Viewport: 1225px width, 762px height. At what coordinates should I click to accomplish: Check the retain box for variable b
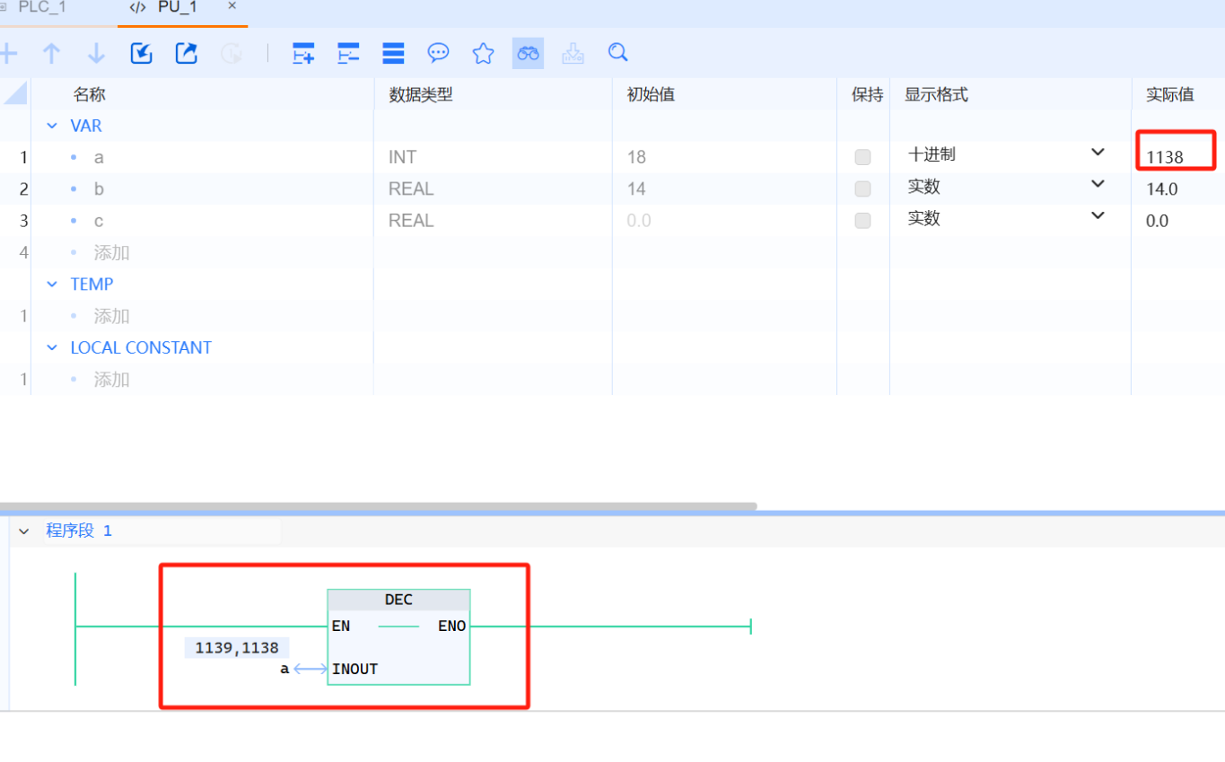coord(862,189)
